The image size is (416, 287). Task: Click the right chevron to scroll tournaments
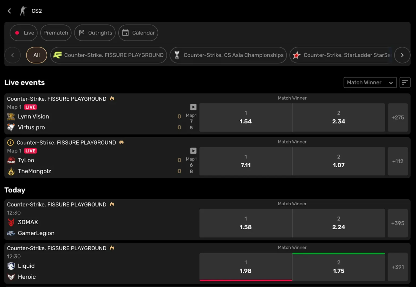point(402,55)
